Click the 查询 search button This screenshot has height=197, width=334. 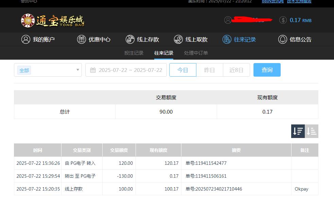(x=267, y=70)
